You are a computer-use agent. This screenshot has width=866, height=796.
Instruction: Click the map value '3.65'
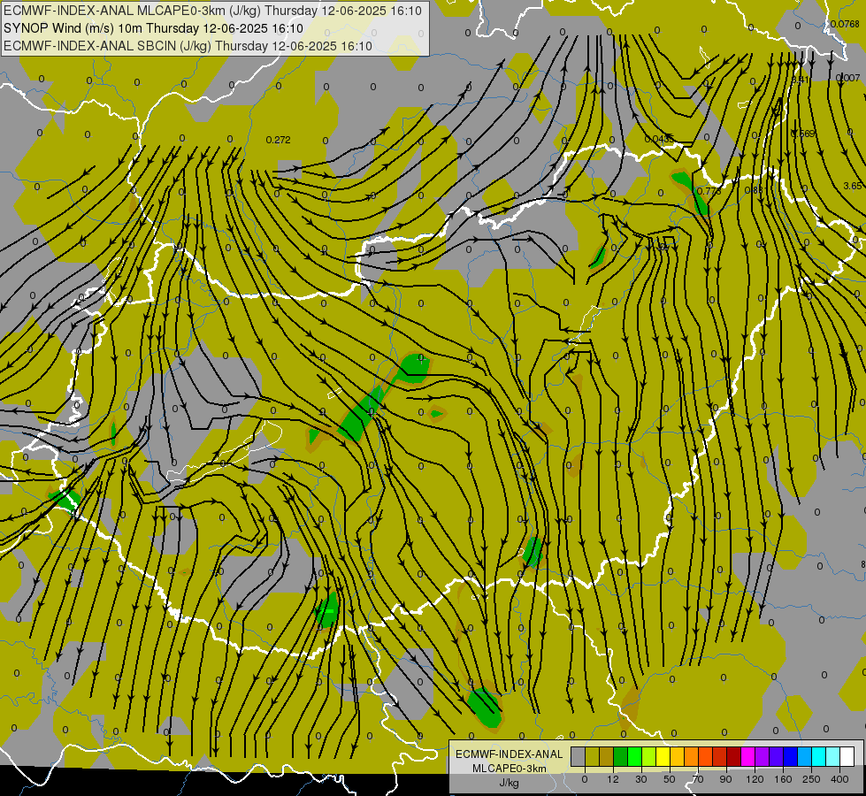[852, 186]
